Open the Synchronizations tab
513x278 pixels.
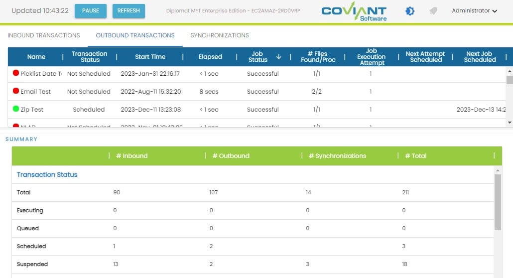pos(220,35)
